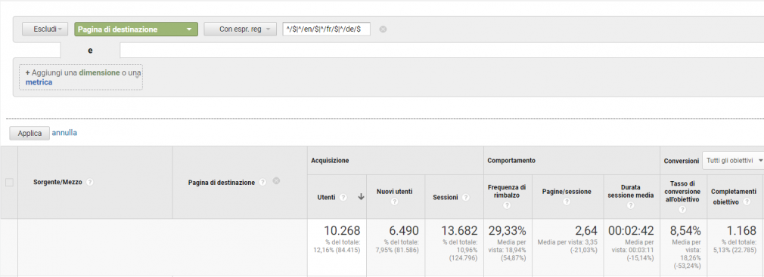Click the bounce rate value 29,33%

(507, 231)
